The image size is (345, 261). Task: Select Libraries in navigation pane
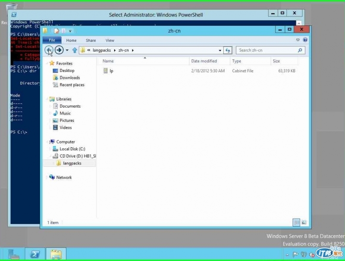64,99
